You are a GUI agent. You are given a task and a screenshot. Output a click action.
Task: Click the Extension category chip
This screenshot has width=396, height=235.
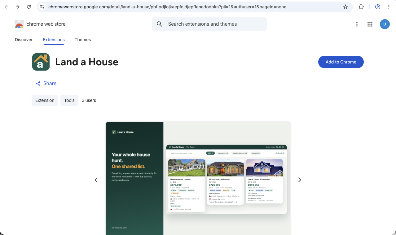coord(45,100)
